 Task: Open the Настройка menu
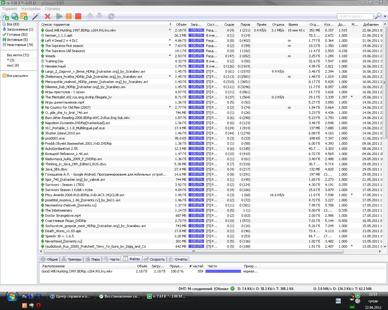point(31,9)
